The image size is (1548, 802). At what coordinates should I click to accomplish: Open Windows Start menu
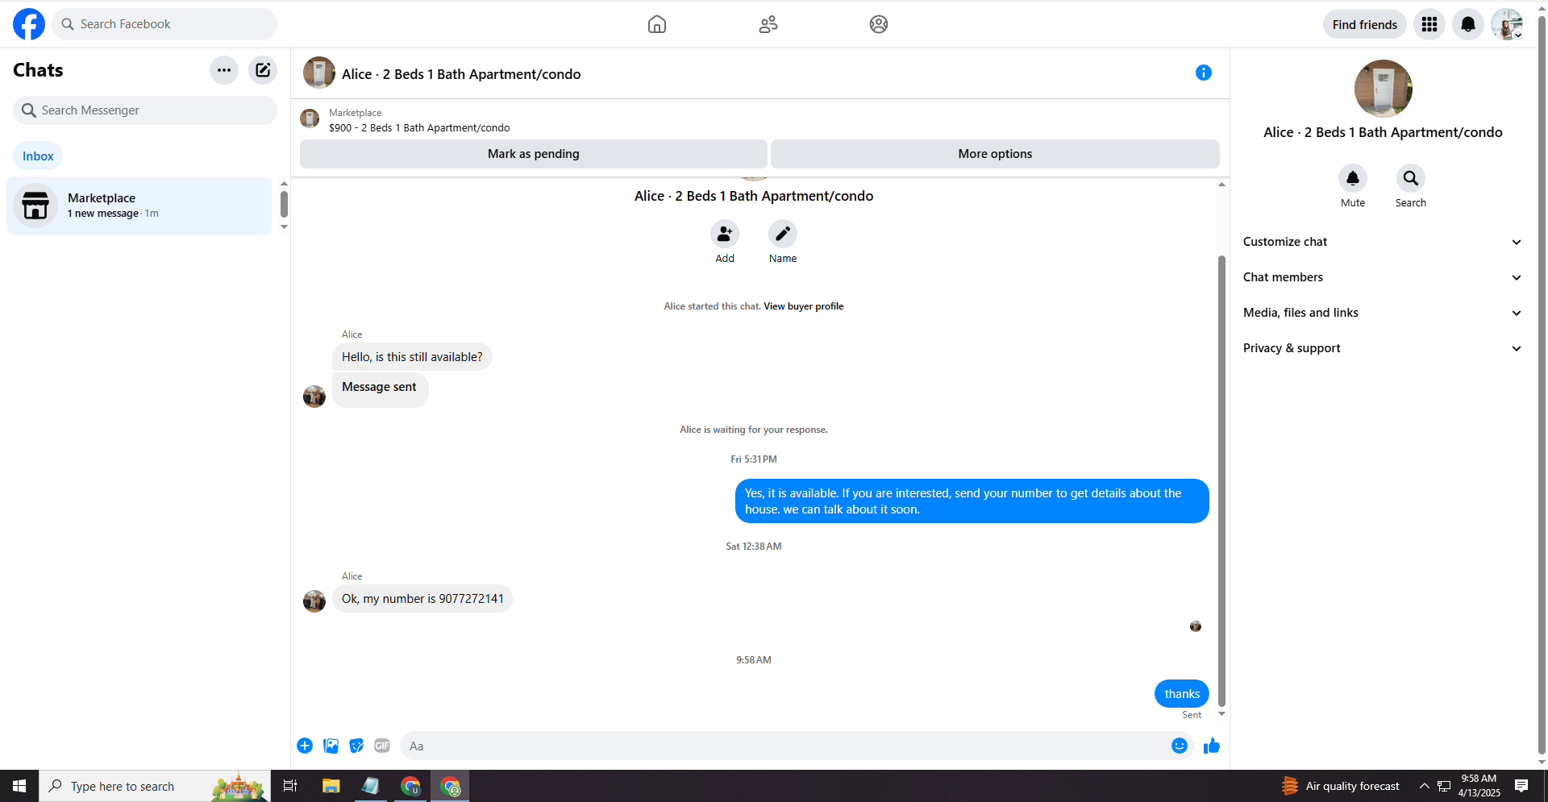click(x=19, y=786)
